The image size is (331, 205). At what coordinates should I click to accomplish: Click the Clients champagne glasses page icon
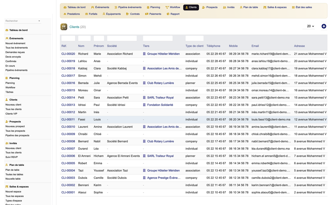click(64, 27)
